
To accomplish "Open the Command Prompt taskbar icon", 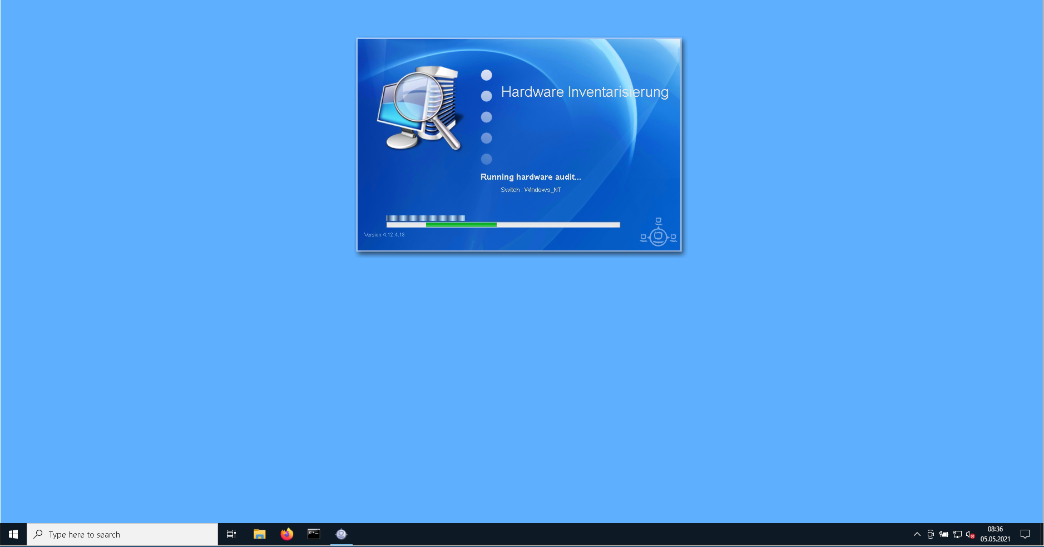I will click(x=314, y=534).
